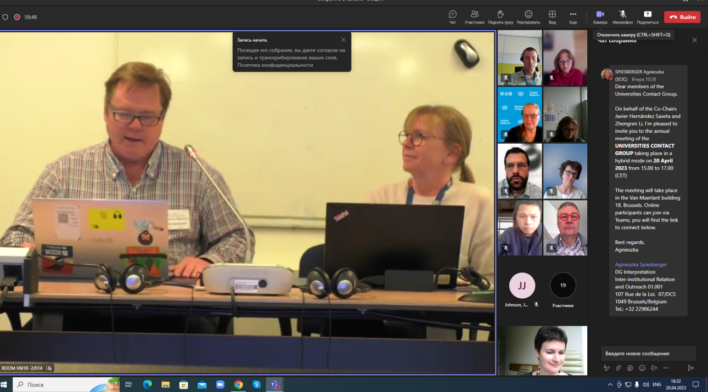This screenshot has width=708, height=392.
Task: Open the Политика конфиденциальности link
Action: coord(275,65)
